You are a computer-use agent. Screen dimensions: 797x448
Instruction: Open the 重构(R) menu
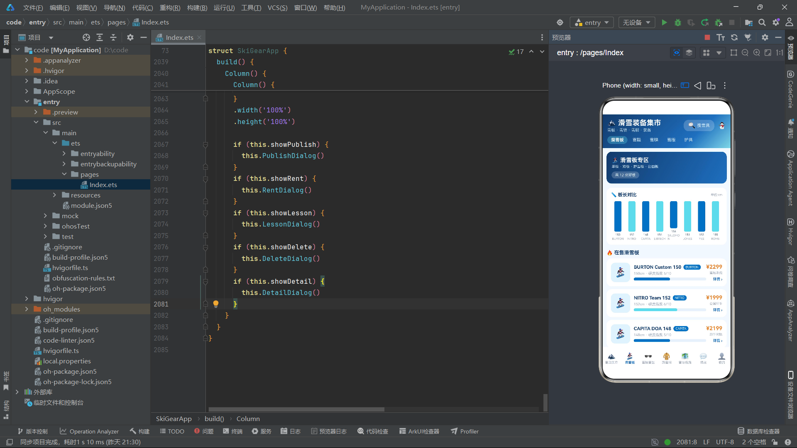coord(170,7)
